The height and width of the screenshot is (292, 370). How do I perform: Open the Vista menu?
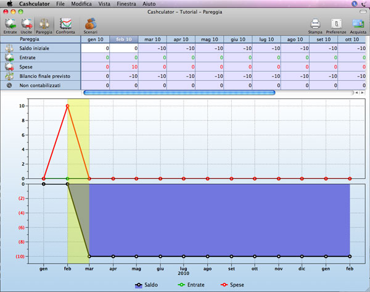[x=105, y=4]
